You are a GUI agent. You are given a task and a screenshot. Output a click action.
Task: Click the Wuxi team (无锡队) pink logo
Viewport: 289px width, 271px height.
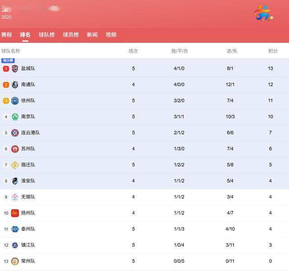(15, 197)
